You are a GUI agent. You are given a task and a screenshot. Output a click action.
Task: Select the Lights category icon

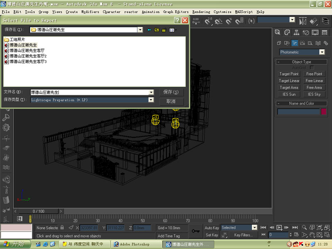pyautogui.click(x=295, y=43)
